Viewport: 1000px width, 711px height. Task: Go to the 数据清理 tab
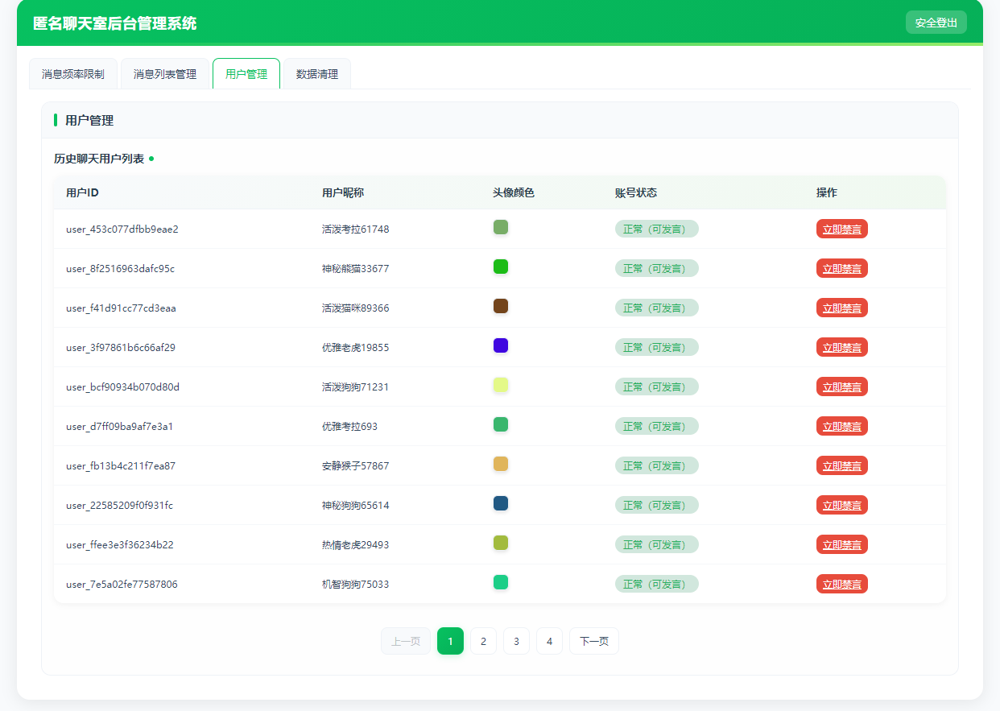pos(317,74)
